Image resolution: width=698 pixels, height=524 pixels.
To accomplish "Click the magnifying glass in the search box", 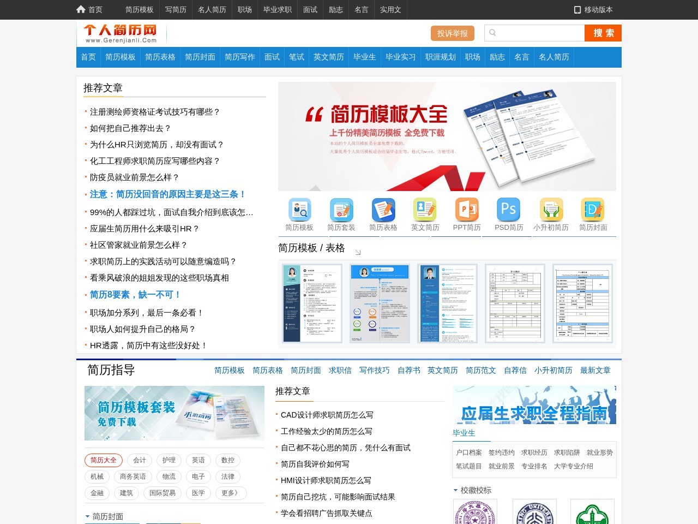I will coord(491,33).
